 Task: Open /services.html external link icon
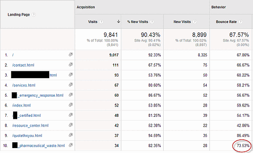click(71, 85)
